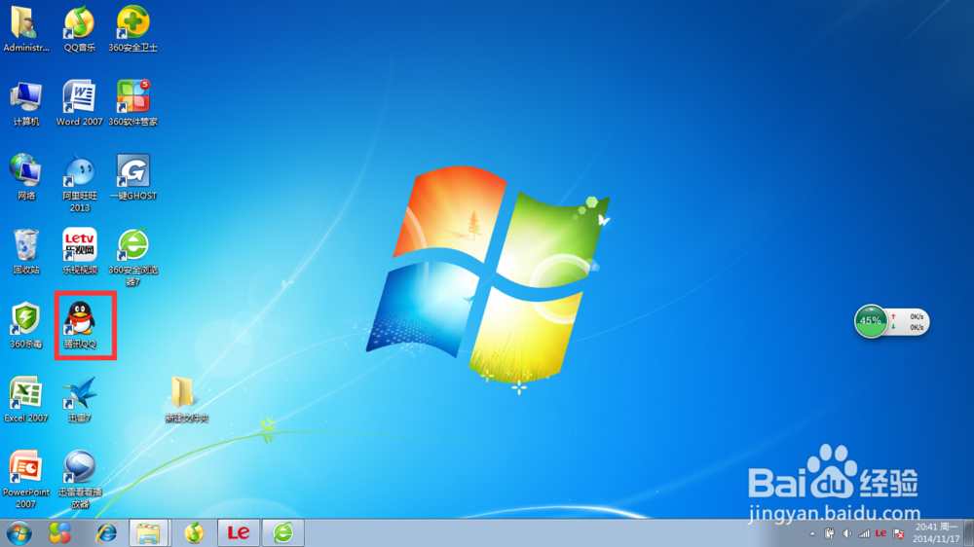Open Windows Explorer from the taskbar

tap(148, 533)
